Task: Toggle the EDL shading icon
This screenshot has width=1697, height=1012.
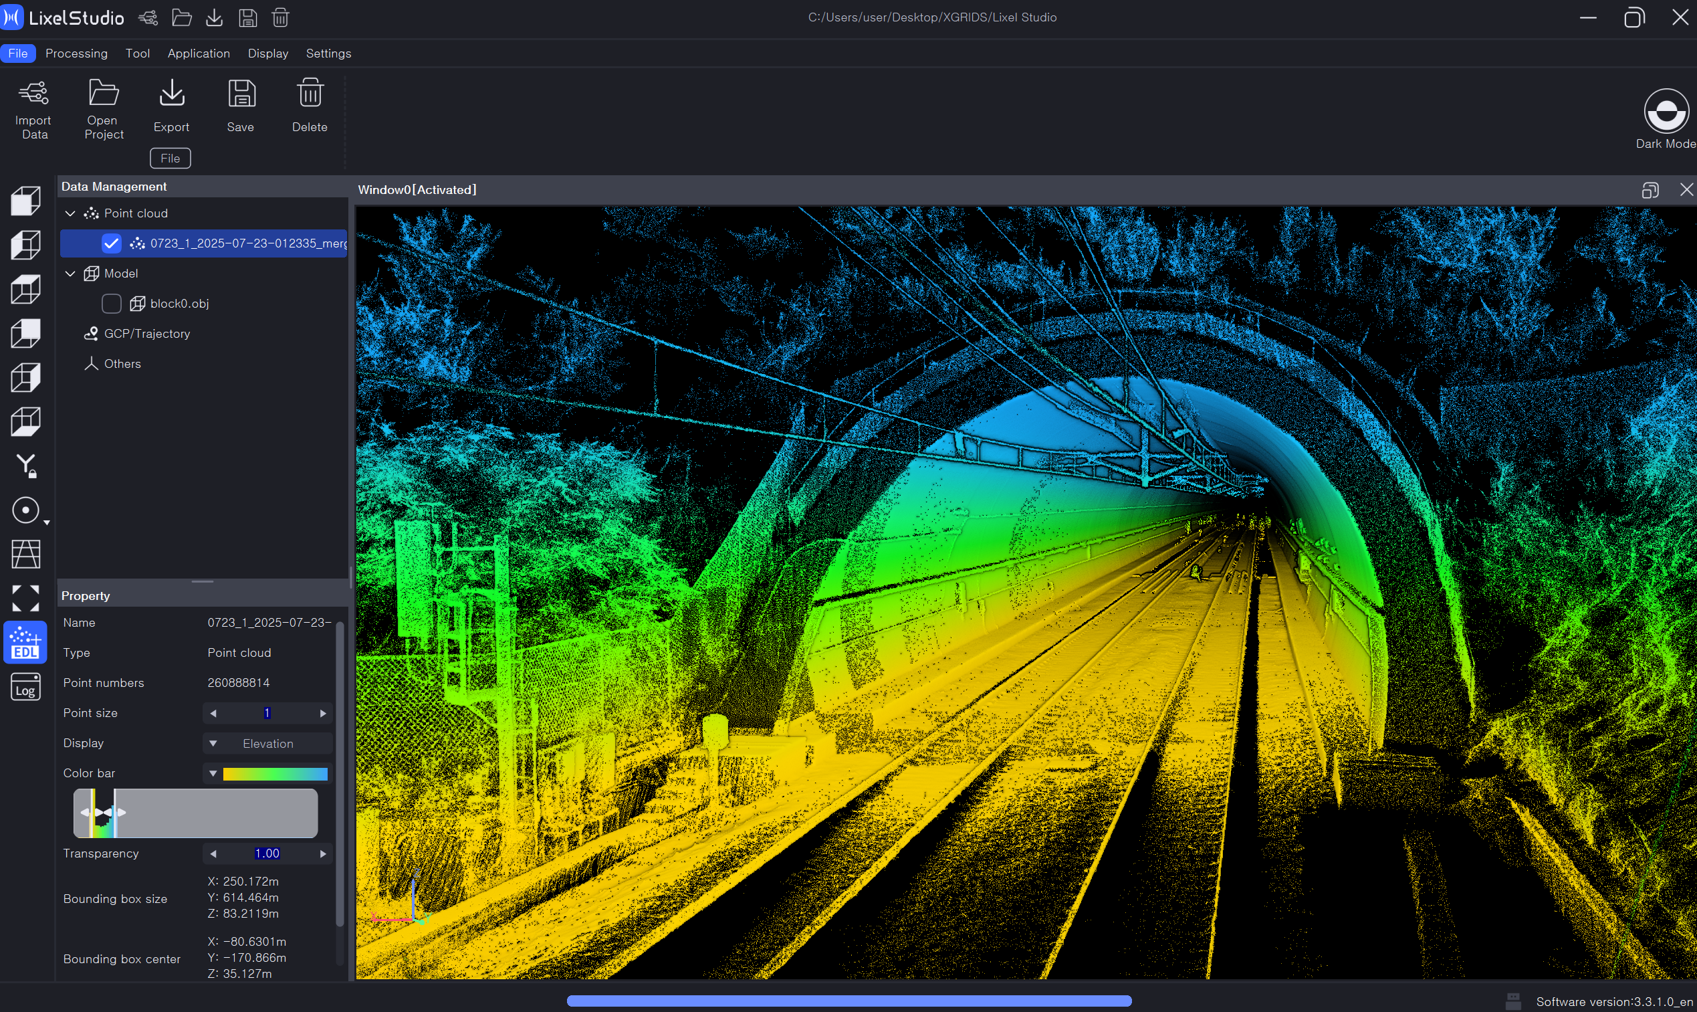Action: pyautogui.click(x=25, y=642)
